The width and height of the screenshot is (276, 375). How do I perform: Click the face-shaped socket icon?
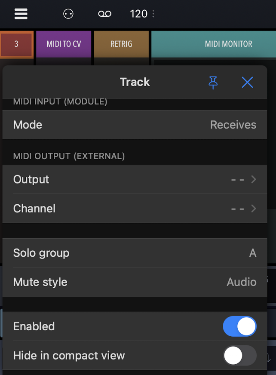pyautogui.click(x=68, y=14)
